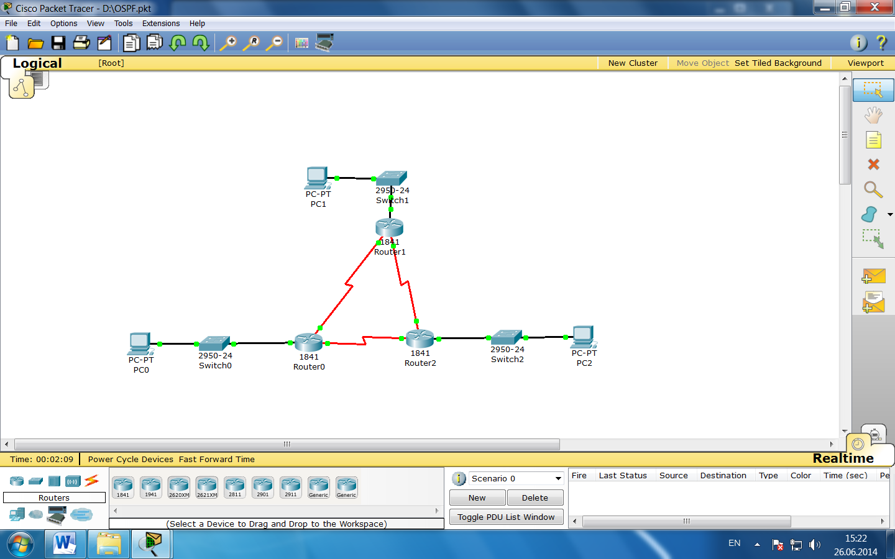Image resolution: width=895 pixels, height=559 pixels.
Task: Select the Place Note tool
Action: (873, 140)
